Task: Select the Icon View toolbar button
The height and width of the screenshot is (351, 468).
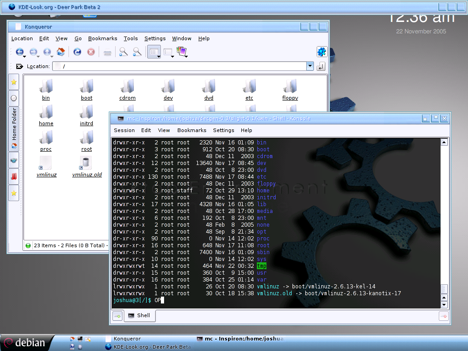Action: tap(153, 52)
